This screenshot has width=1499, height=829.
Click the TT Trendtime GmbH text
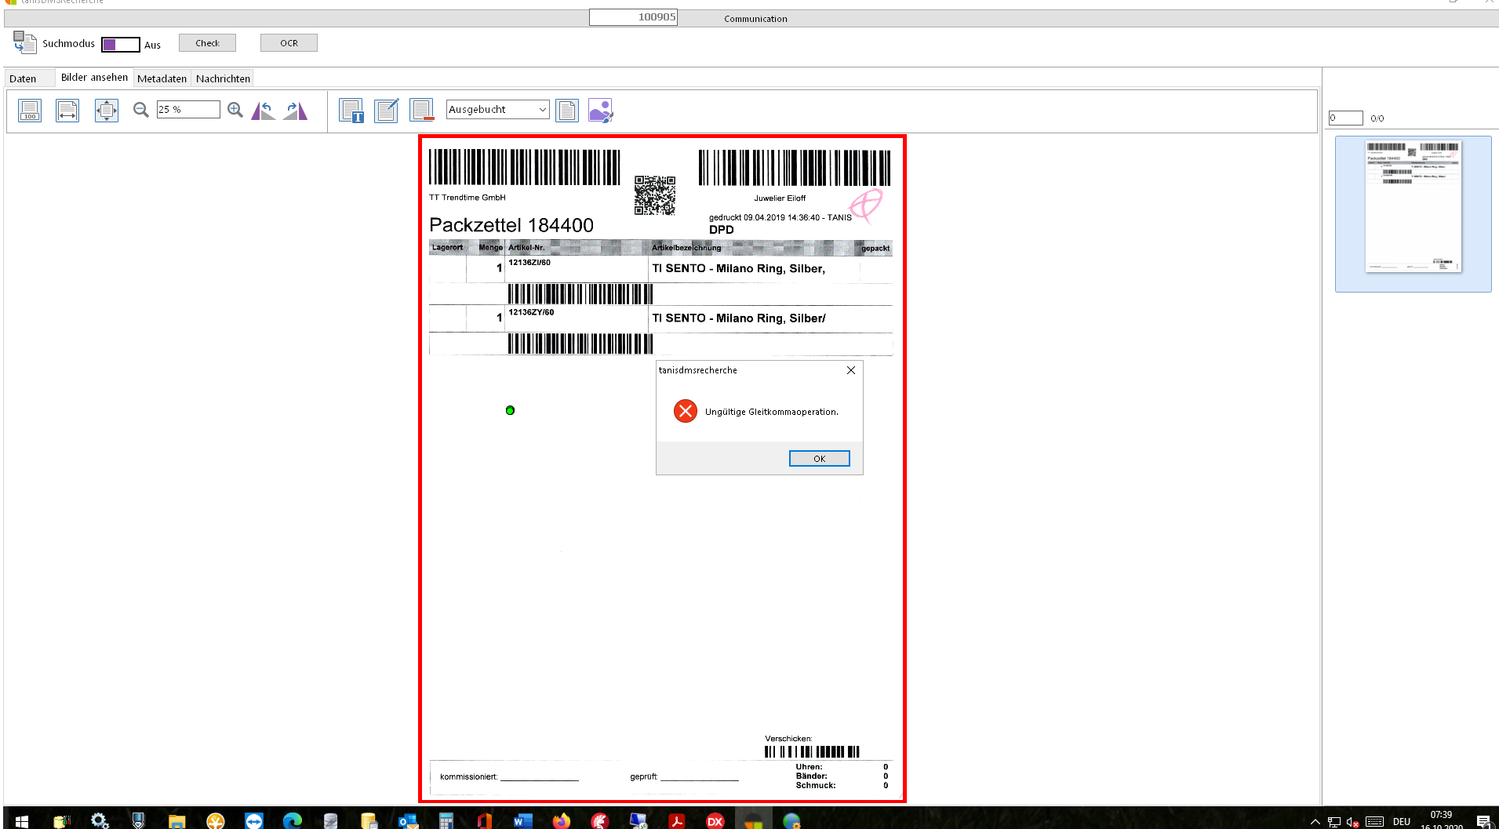pyautogui.click(x=468, y=198)
